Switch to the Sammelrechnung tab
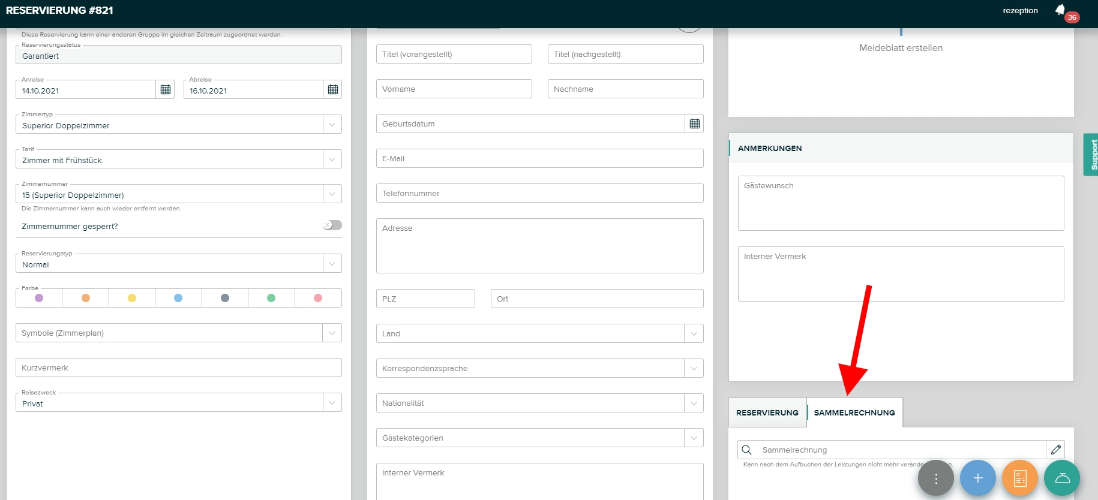 (x=854, y=413)
